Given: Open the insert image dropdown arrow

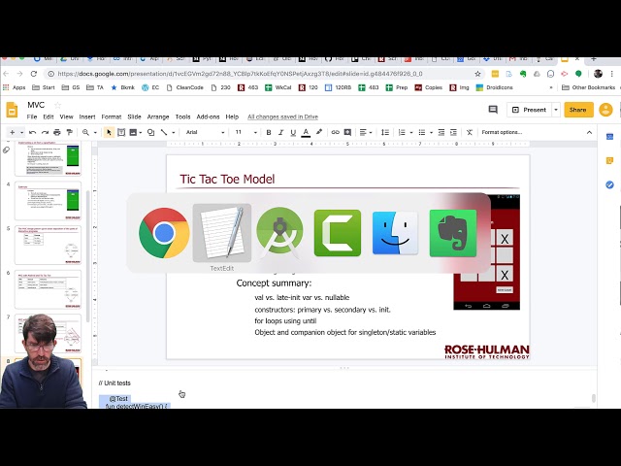Looking at the screenshot, I should [140, 132].
